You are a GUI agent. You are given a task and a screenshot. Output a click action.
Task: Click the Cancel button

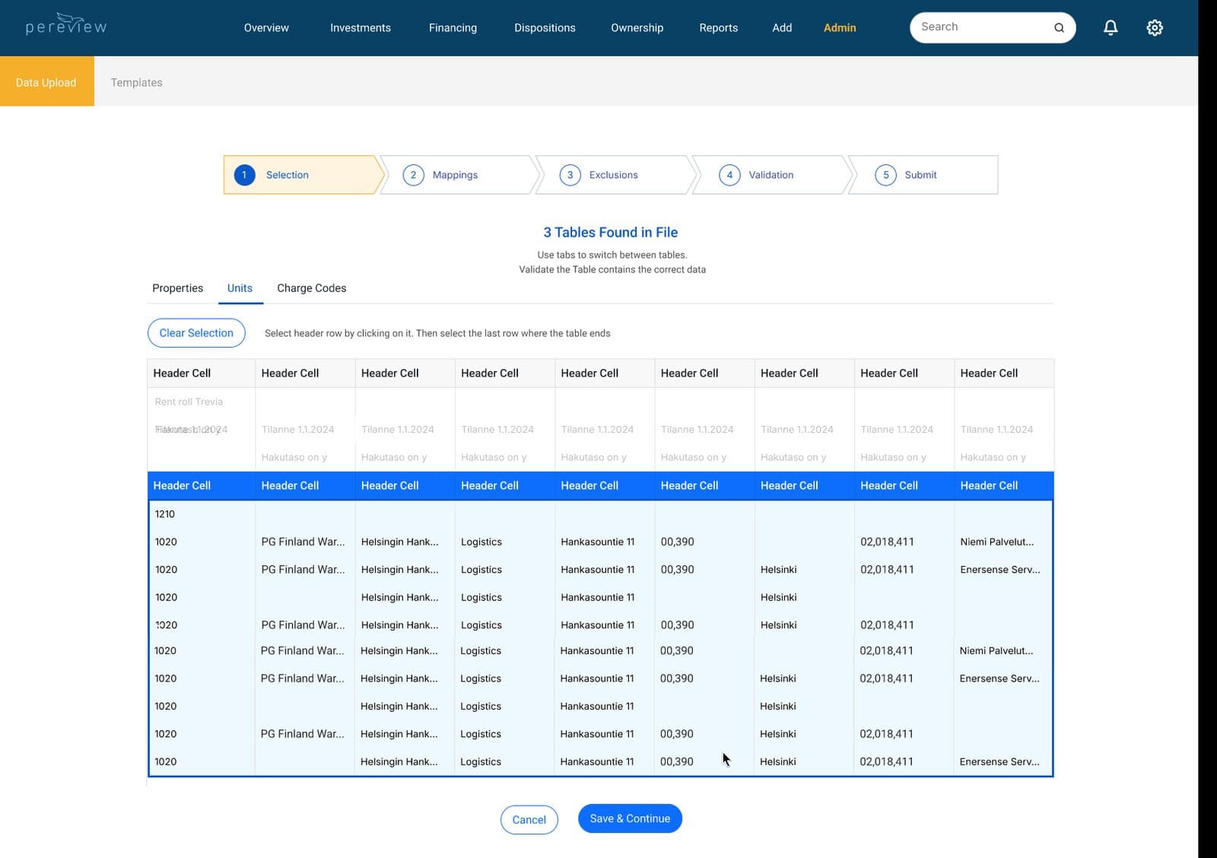click(529, 819)
